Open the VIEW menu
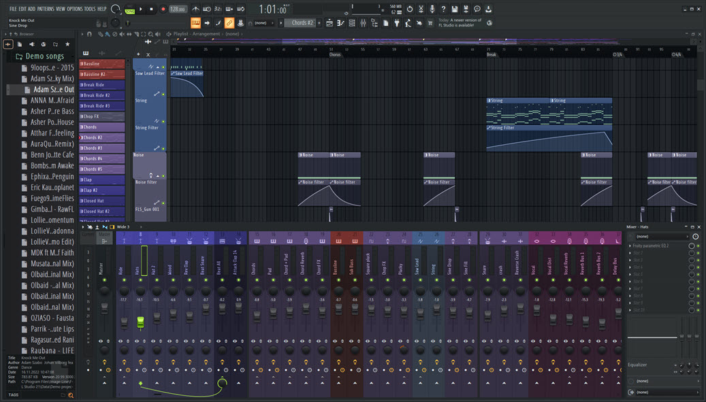This screenshot has width=706, height=402. tap(61, 9)
